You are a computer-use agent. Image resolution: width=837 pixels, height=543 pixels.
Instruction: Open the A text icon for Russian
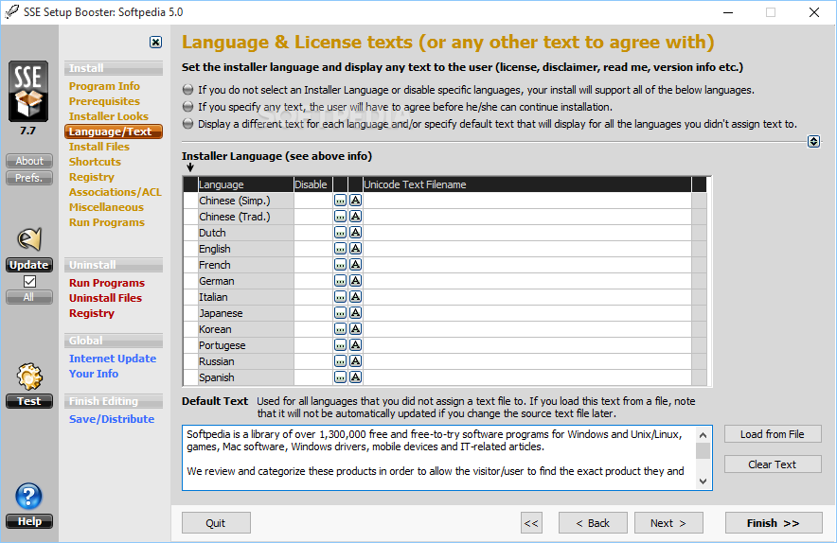click(x=355, y=361)
